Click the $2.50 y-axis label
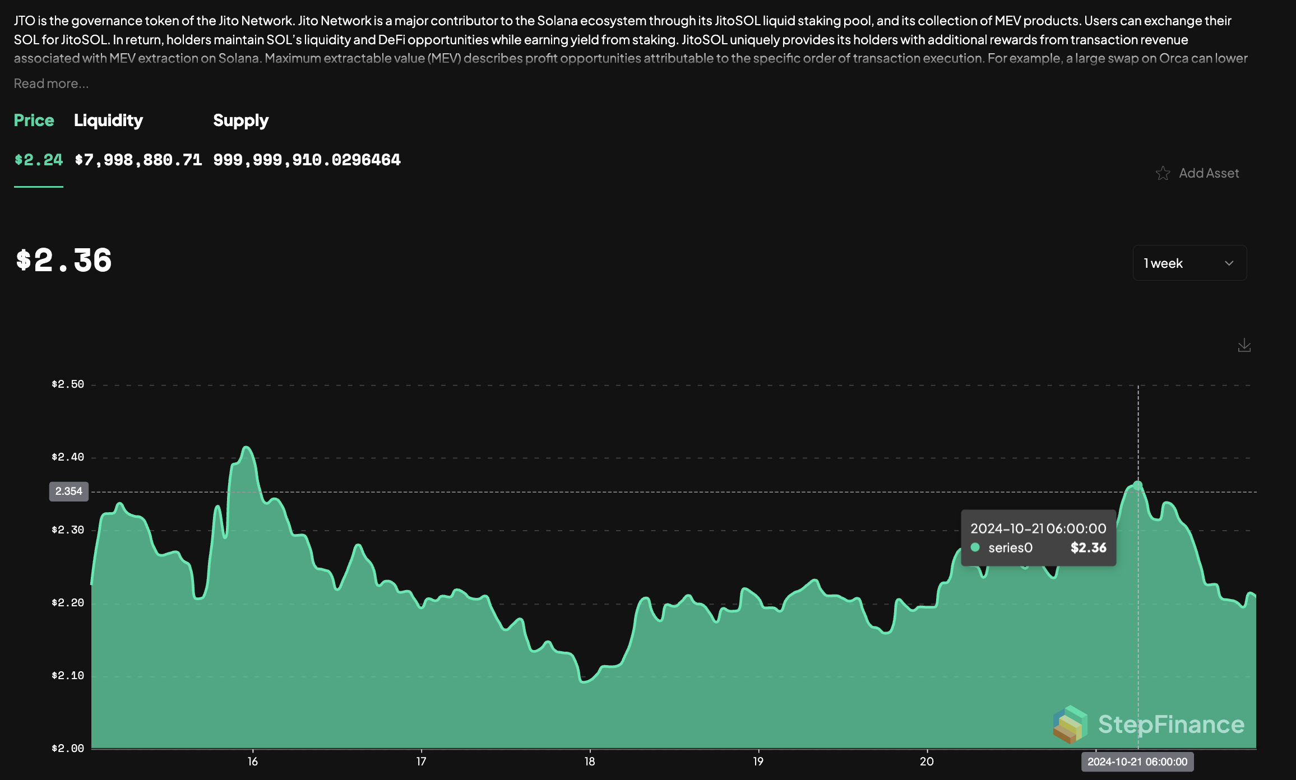This screenshot has width=1296, height=780. pyautogui.click(x=68, y=384)
